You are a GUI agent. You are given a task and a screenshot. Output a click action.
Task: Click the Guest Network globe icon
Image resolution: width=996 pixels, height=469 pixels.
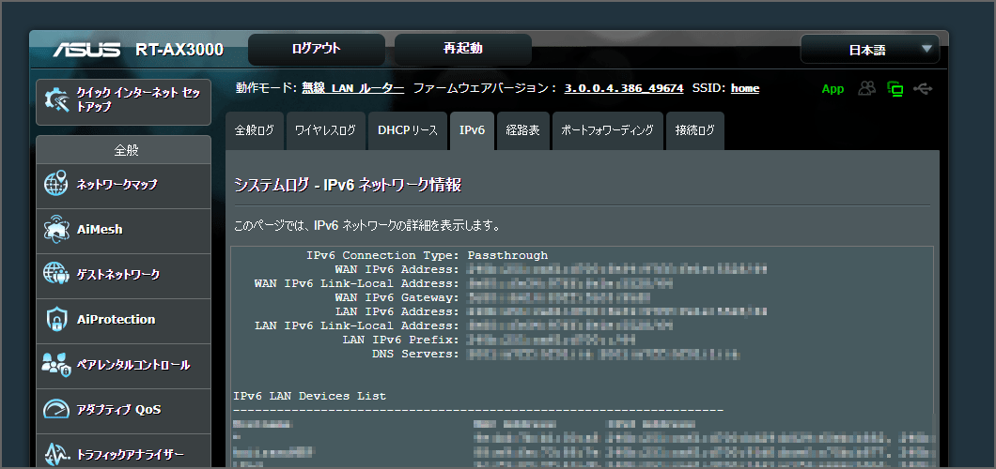pos(55,275)
